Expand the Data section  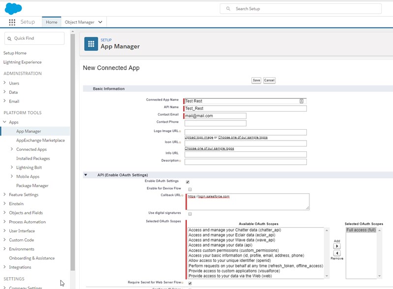coord(5,92)
